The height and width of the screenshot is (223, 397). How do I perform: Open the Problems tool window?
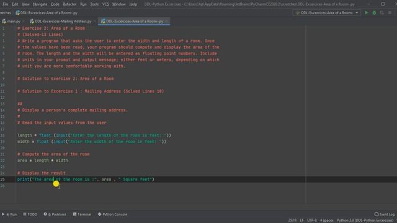(55, 214)
